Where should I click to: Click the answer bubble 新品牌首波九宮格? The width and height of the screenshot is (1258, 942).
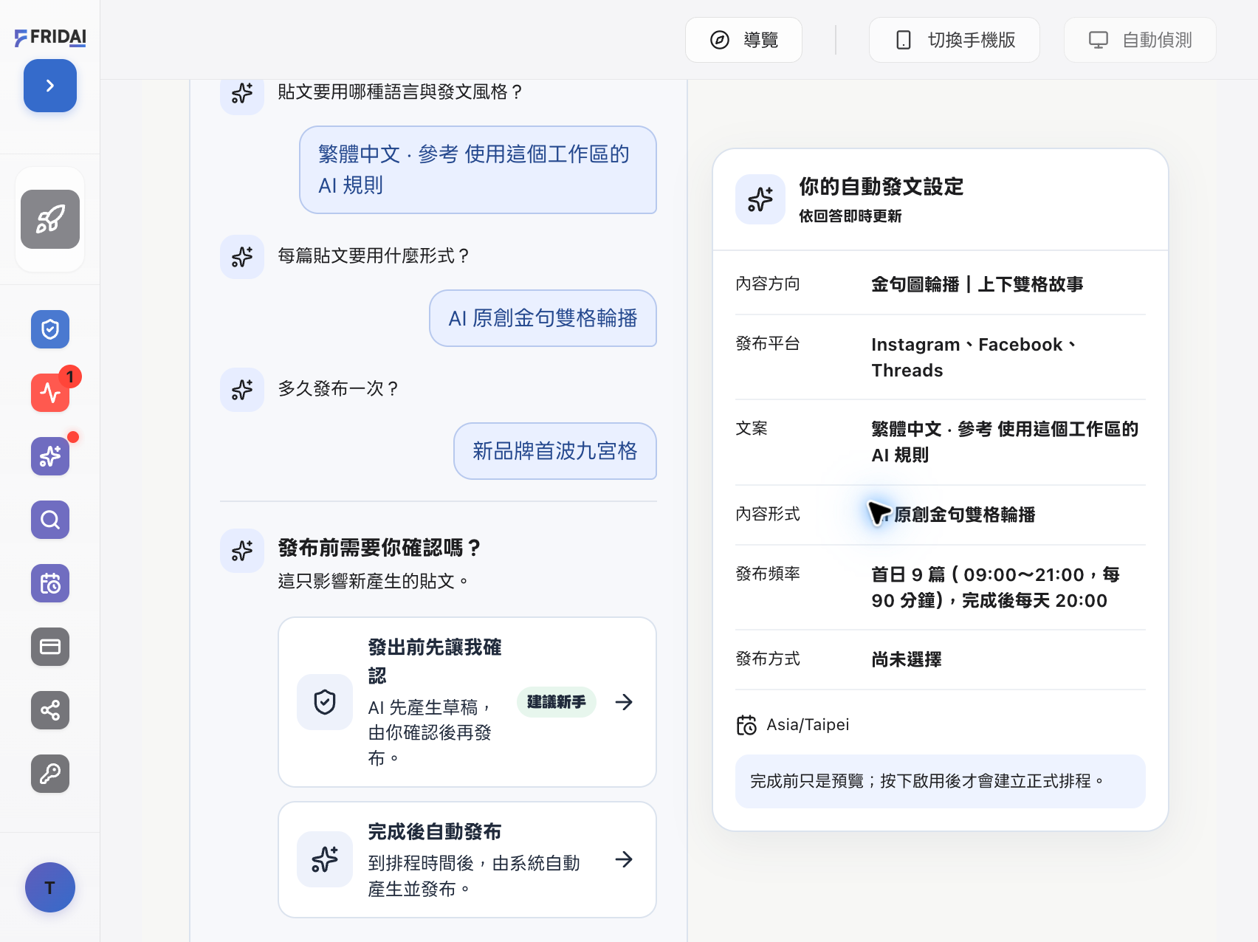(x=555, y=451)
